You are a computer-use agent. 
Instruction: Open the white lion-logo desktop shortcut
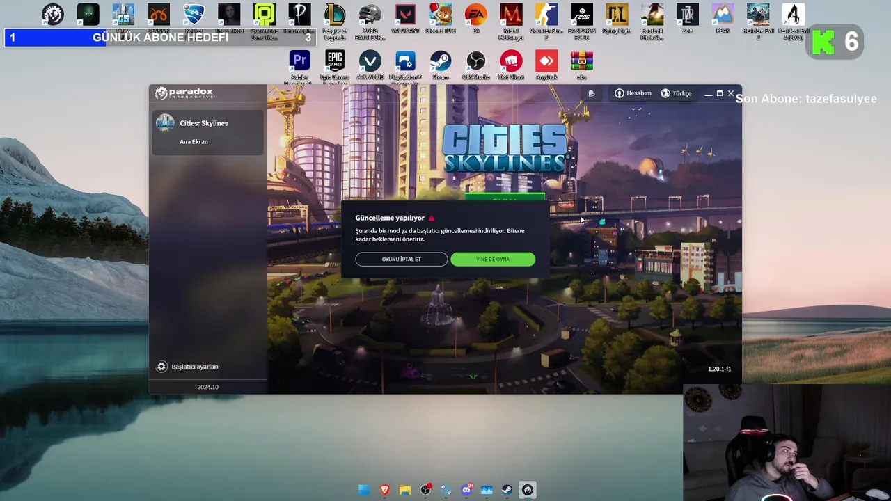click(53, 14)
